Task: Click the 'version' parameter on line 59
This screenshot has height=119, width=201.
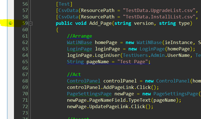Action: point(144,23)
